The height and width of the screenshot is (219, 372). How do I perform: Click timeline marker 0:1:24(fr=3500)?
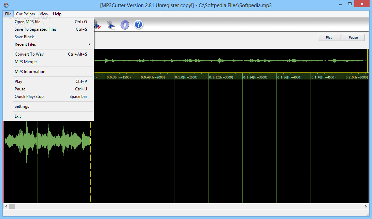(255, 77)
